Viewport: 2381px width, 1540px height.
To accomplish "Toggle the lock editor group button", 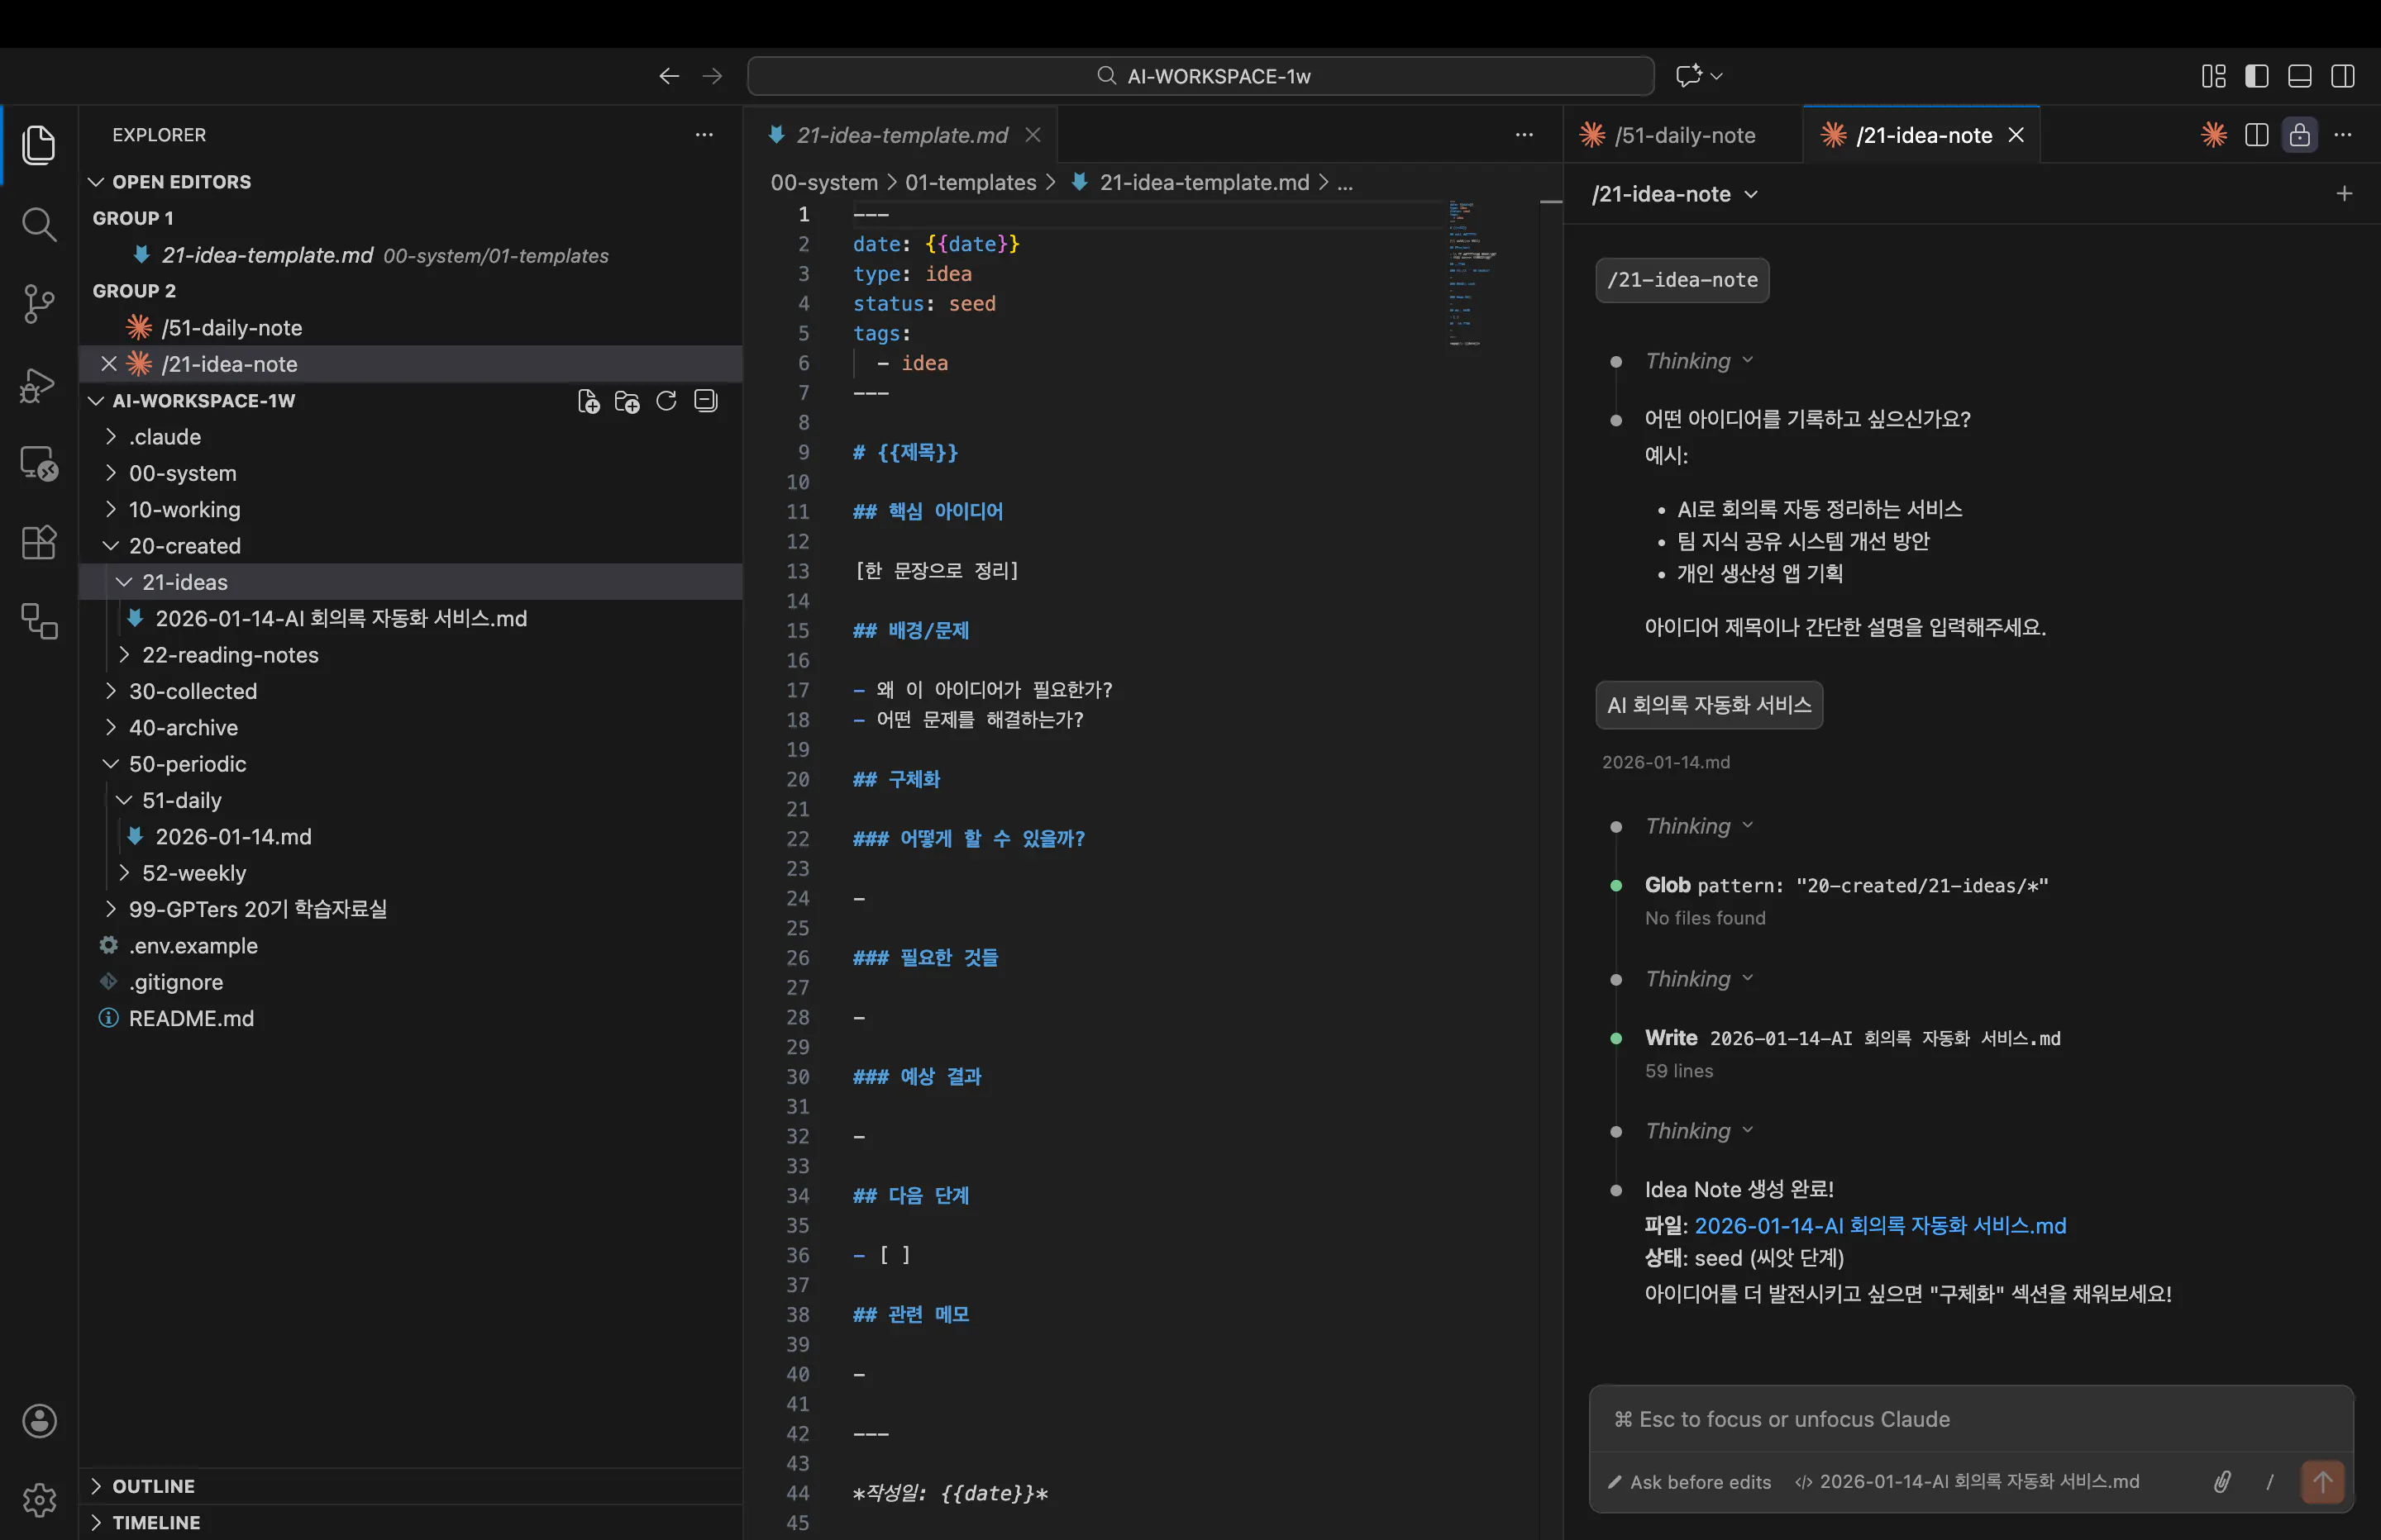I will (2299, 135).
